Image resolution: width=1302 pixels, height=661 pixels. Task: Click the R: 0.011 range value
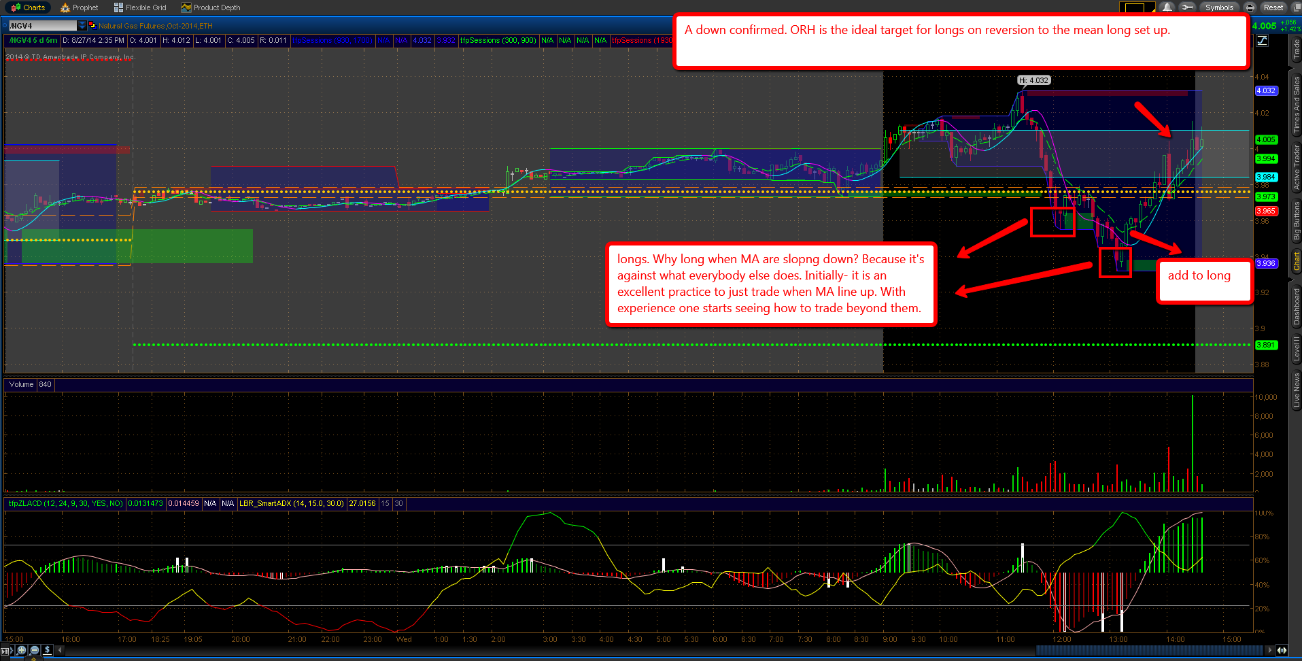pyautogui.click(x=273, y=40)
